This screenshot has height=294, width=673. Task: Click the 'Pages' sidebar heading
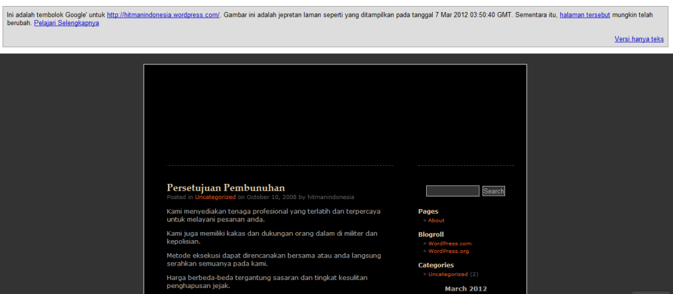coord(428,212)
